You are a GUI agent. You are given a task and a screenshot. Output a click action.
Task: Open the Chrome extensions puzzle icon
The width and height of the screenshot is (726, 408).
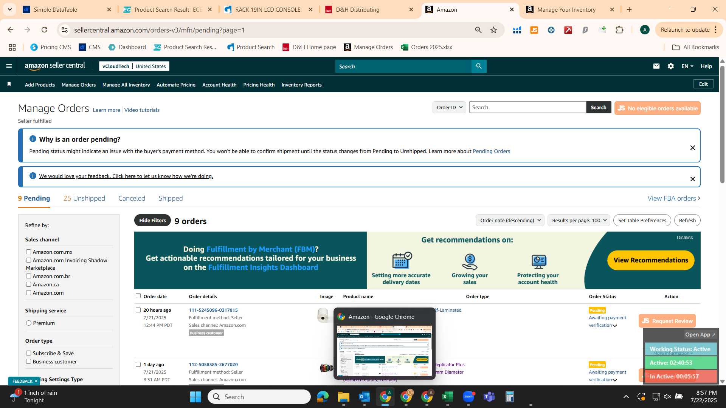619,30
